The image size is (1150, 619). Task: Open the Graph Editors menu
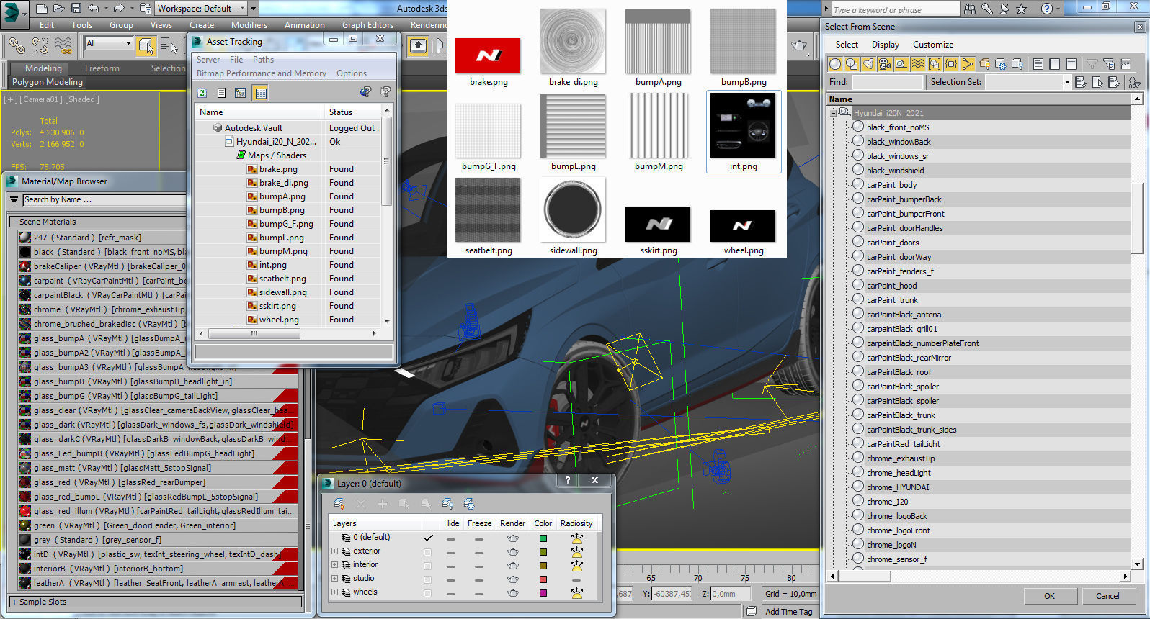367,24
